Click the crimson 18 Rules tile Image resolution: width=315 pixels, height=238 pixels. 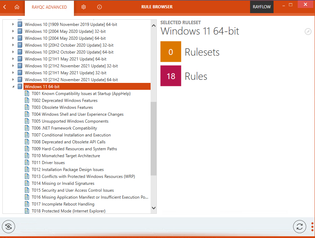(x=171, y=76)
